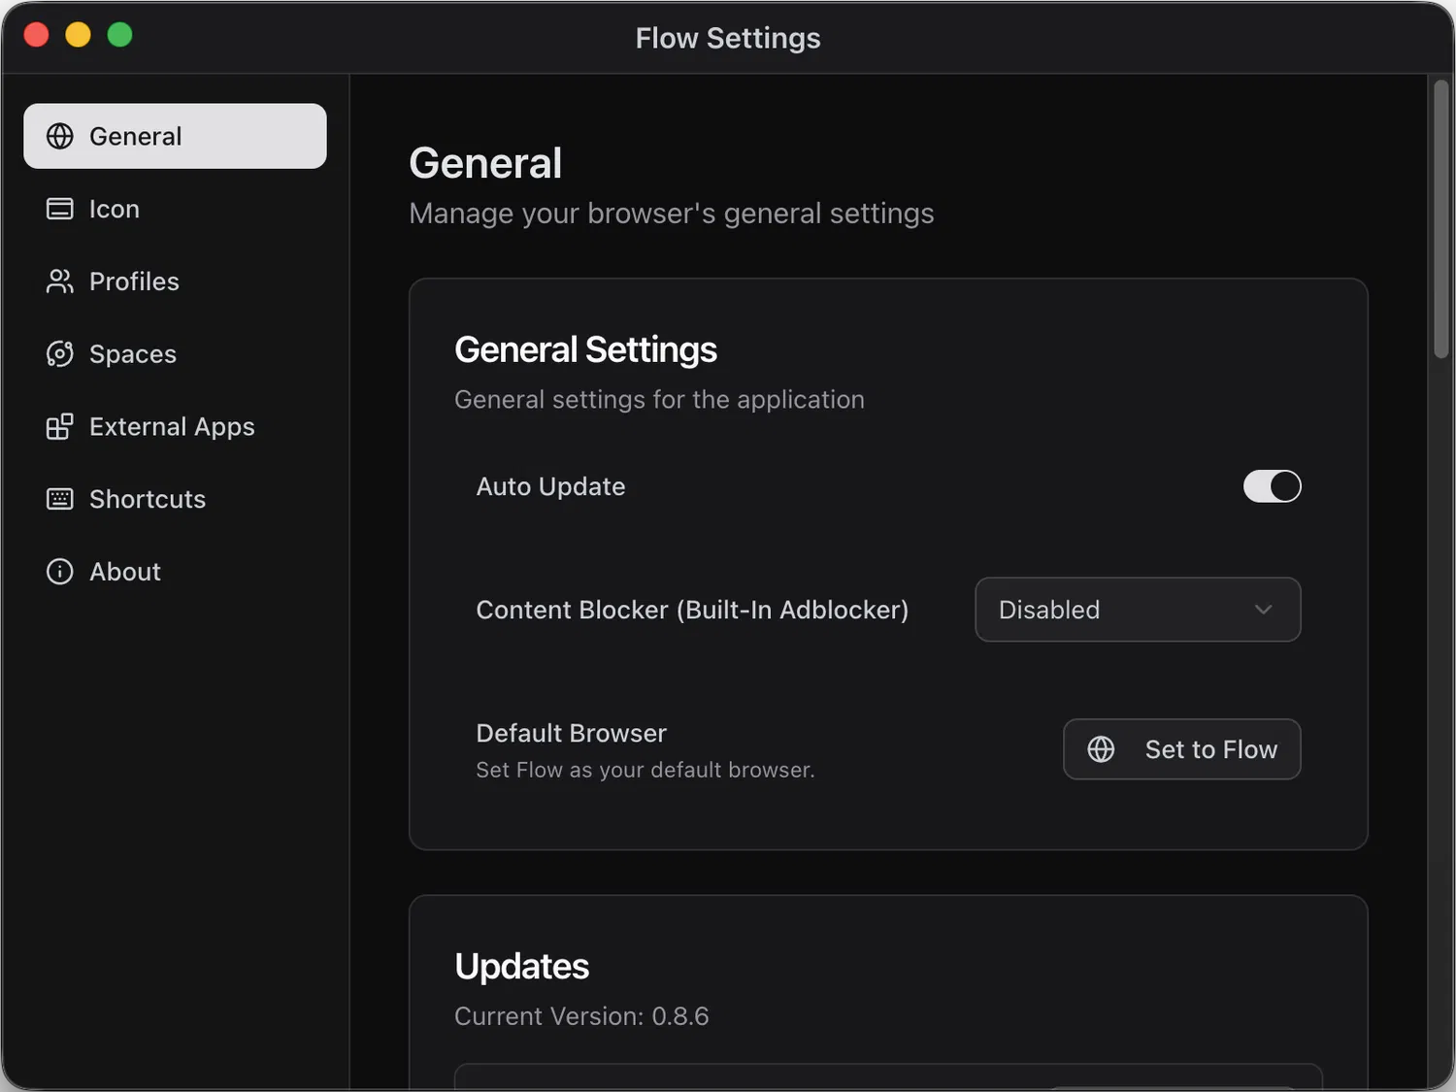The width and height of the screenshot is (1456, 1092).
Task: Click the External Apps grid icon
Action: [60, 427]
